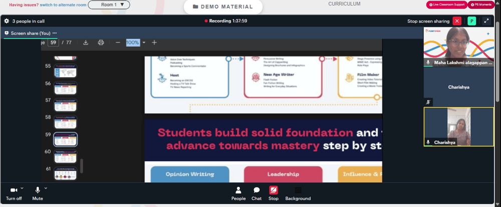Image resolution: width=501 pixels, height=207 pixels.
Task: Click Live Classroom Support button
Action: [447, 5]
